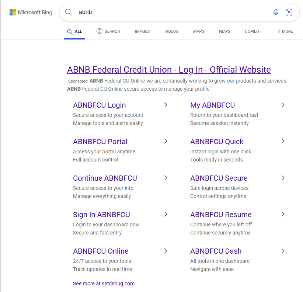Open the ABNBFCU Login link
Image resolution: width=303 pixels, height=292 pixels.
pyautogui.click(x=99, y=105)
